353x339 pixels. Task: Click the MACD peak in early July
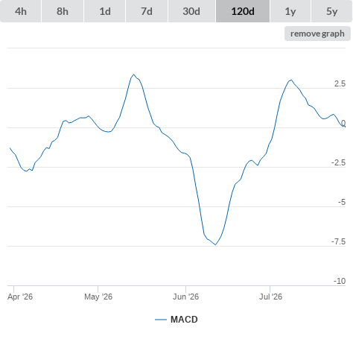(x=291, y=80)
